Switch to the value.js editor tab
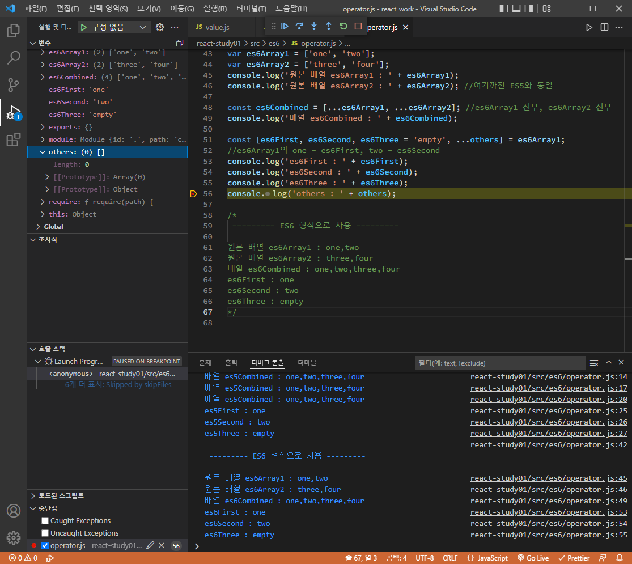The image size is (632, 564). (218, 27)
